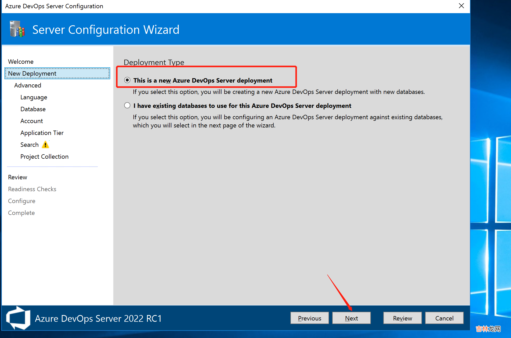Viewport: 511px width, 338px height.
Task: Click the server wizard icon in header
Action: point(17,29)
